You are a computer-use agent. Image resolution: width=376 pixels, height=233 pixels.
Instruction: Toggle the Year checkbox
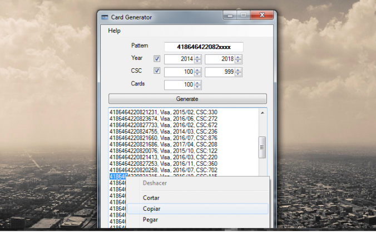point(156,58)
